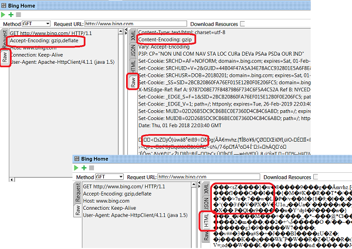
Task: Switch to Request tab in the lower window
Action: [x=77, y=193]
